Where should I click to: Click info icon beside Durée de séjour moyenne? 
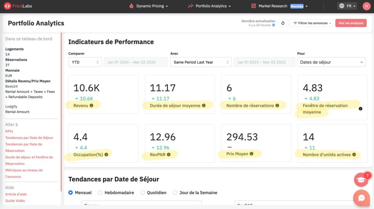(x=204, y=105)
